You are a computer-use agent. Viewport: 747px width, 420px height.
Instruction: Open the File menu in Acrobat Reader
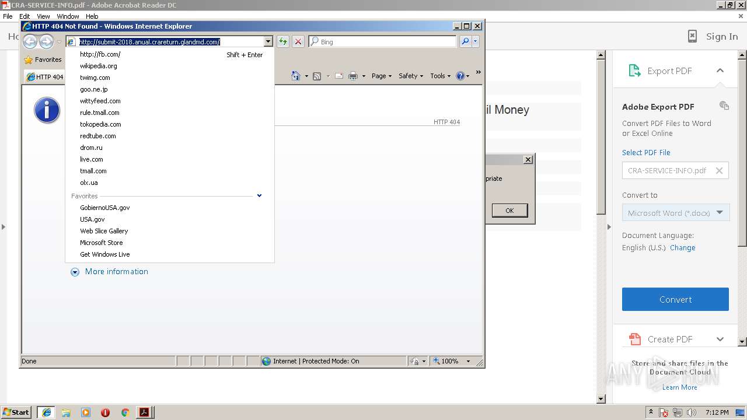click(8, 16)
